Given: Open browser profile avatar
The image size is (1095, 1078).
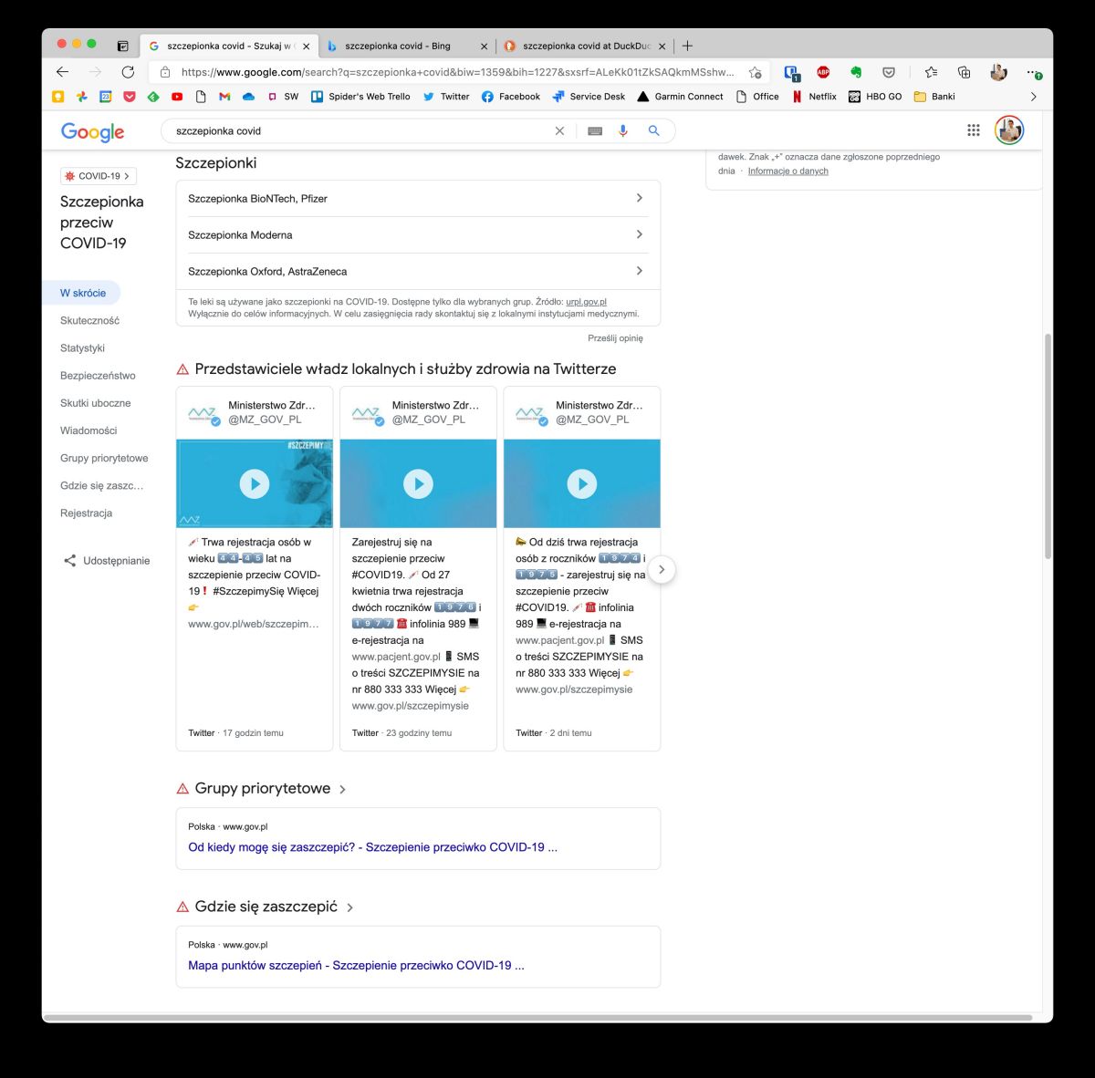Looking at the screenshot, I should click(x=998, y=72).
